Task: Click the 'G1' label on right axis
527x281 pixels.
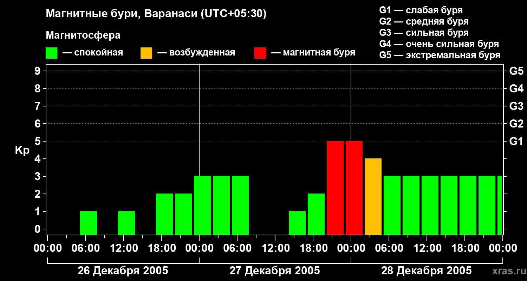Action: [x=516, y=141]
